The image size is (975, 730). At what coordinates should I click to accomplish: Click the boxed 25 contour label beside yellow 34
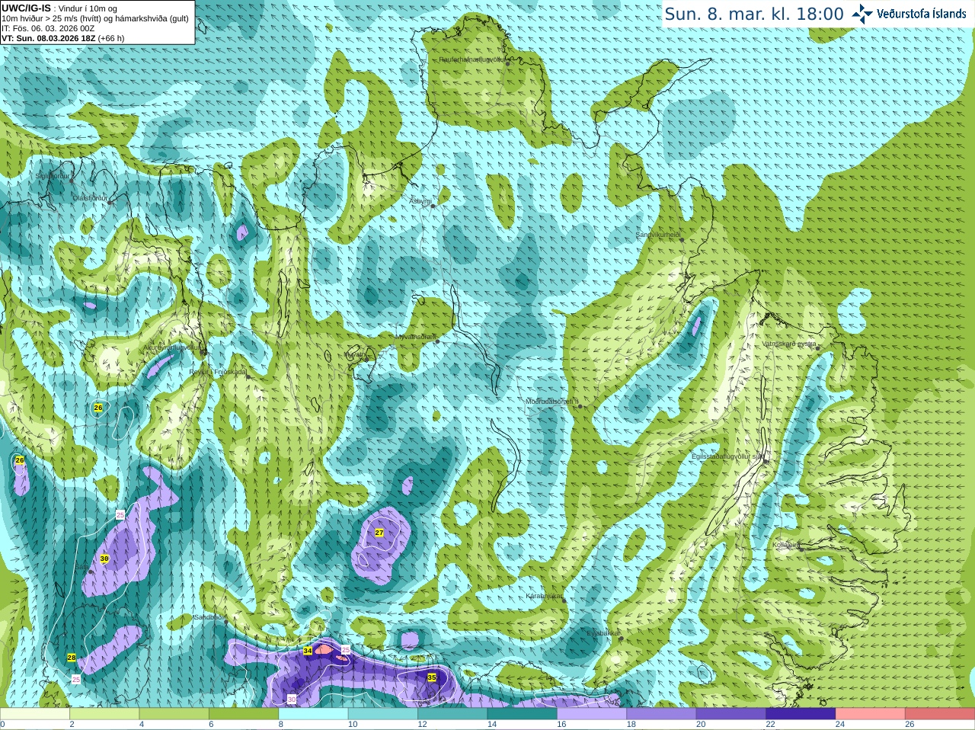point(345,649)
